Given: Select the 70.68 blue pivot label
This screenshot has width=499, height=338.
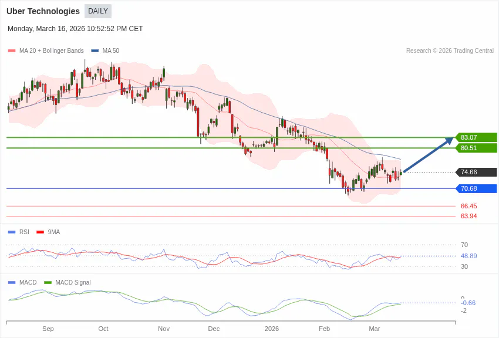Looking at the screenshot, I should click(476, 188).
